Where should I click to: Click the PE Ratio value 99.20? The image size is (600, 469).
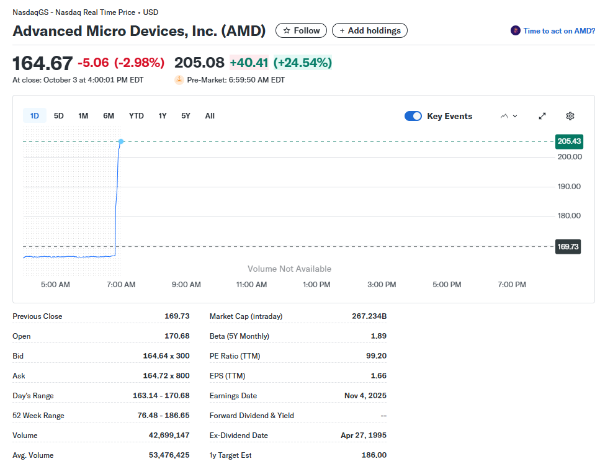pyautogui.click(x=377, y=355)
